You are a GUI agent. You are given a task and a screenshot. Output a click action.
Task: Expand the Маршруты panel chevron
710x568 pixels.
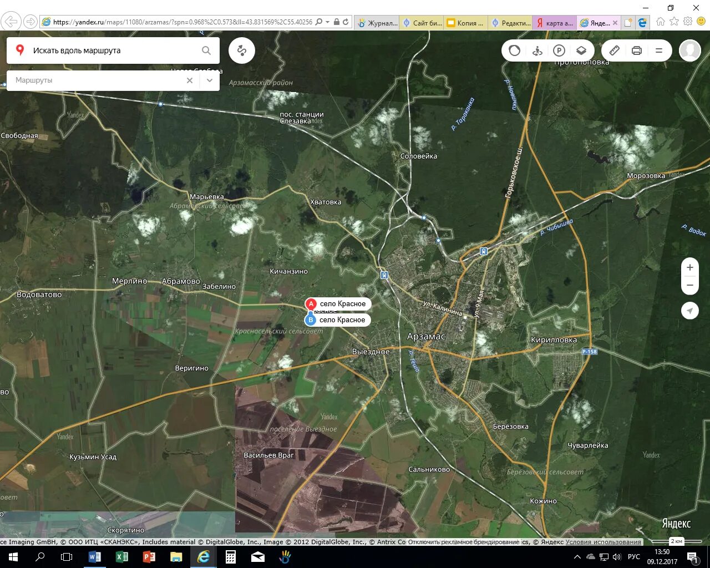click(x=210, y=80)
